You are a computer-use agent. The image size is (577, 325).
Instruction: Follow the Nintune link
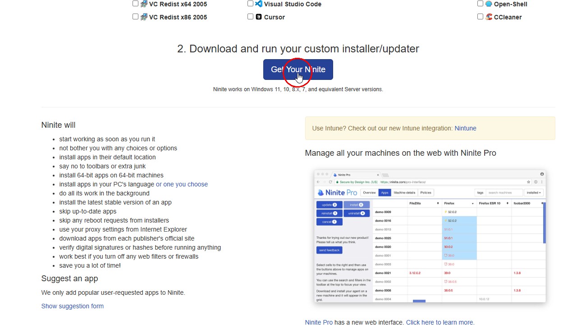(x=465, y=128)
